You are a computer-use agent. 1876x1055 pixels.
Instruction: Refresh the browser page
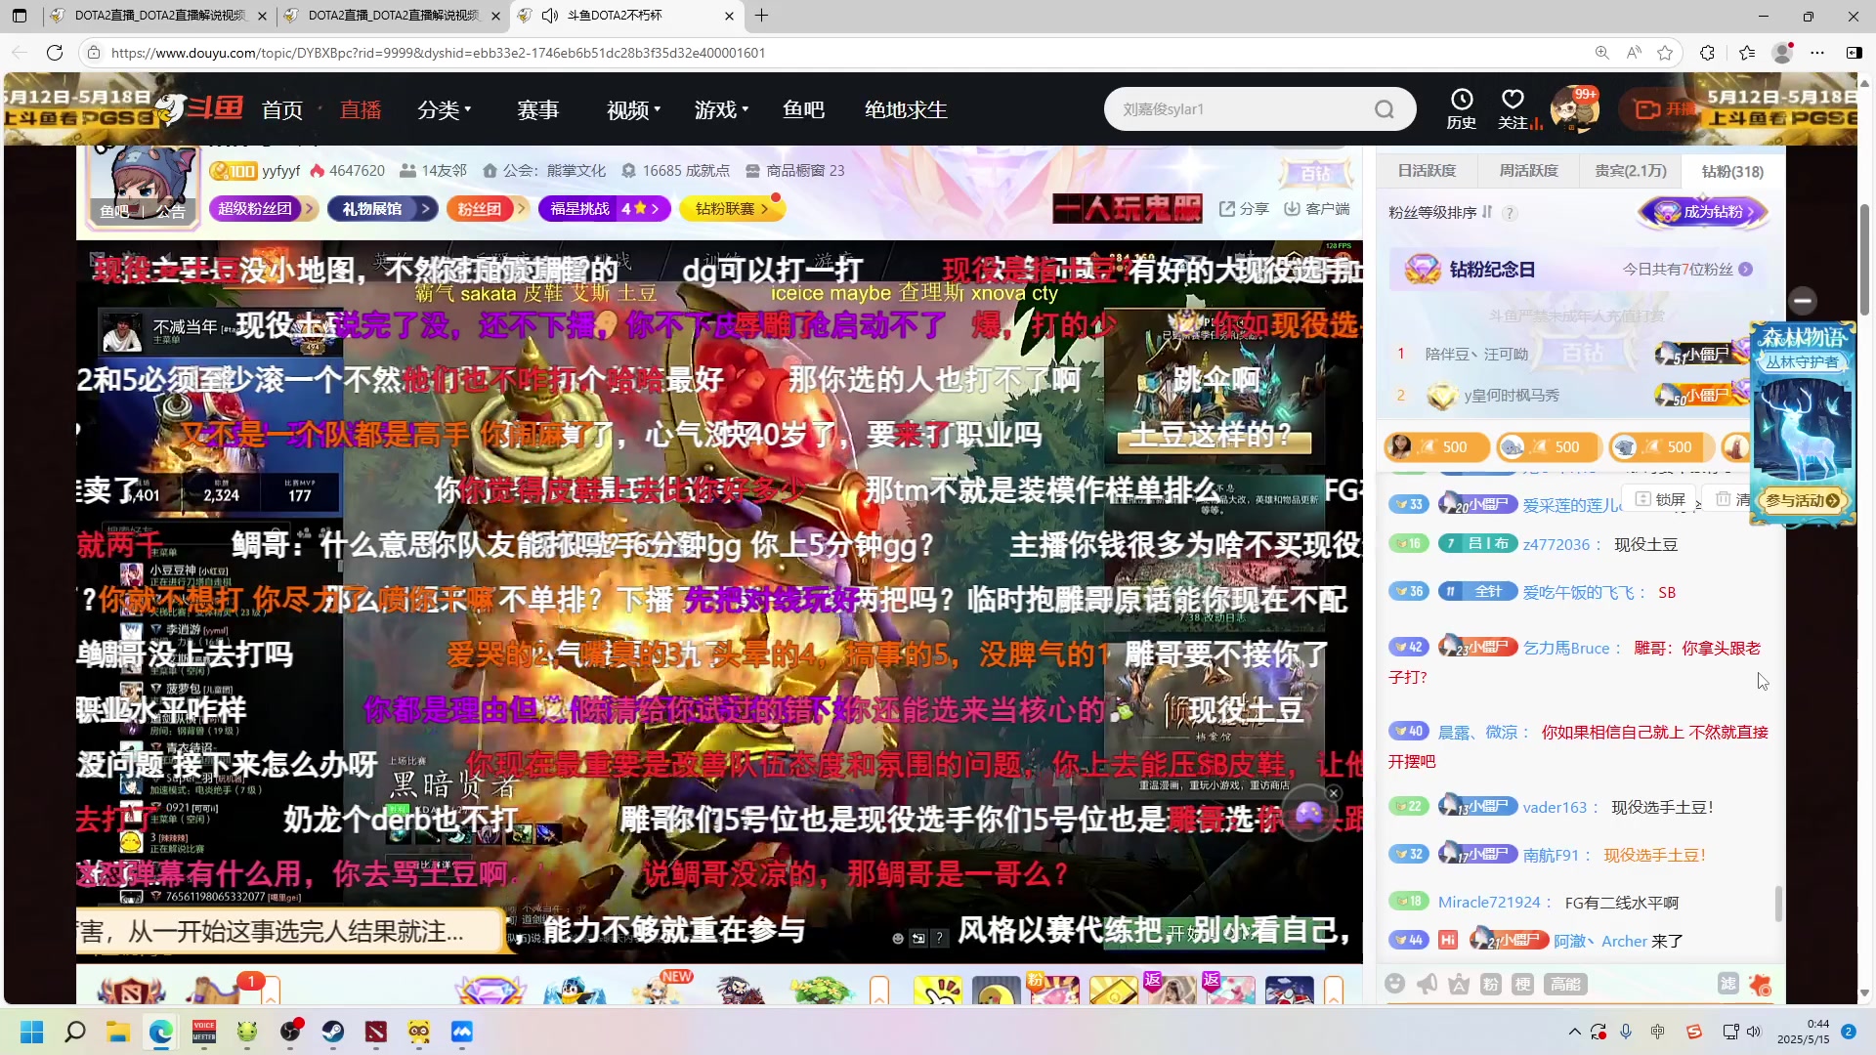[55, 53]
